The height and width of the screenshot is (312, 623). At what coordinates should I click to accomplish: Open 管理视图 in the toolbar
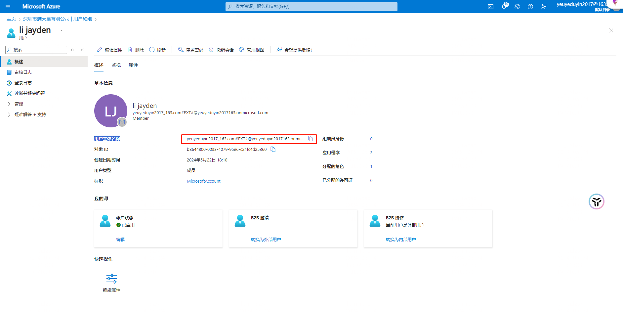point(252,50)
